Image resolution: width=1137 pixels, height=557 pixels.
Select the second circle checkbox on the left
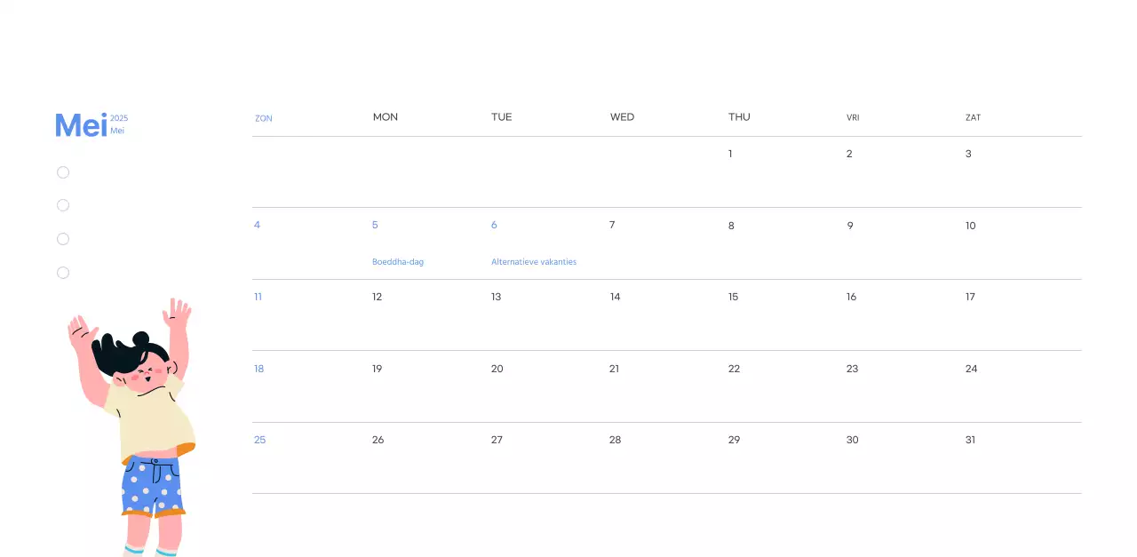pos(63,205)
